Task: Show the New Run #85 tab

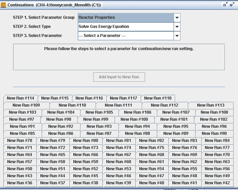Action: pyautogui.click(x=23, y=134)
